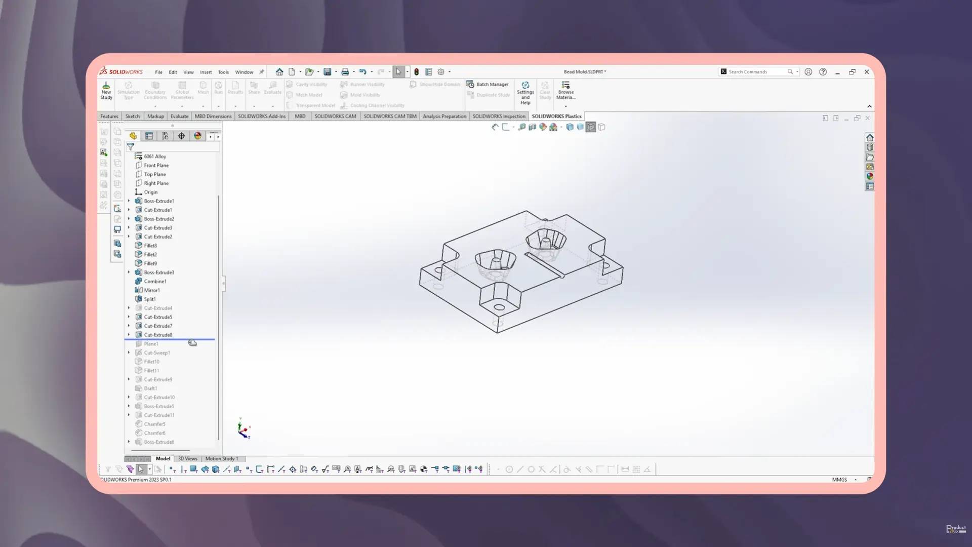Open the DimXpertManager crosshair tab
The height and width of the screenshot is (547, 972).
click(181, 136)
